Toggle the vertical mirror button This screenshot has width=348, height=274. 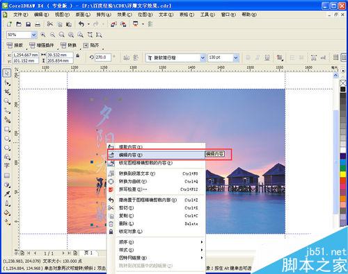pyautogui.click(x=136, y=58)
